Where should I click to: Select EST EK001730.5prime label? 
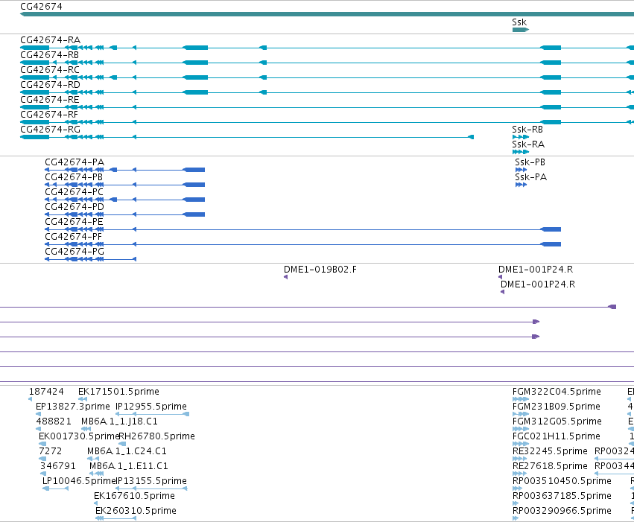79,436
